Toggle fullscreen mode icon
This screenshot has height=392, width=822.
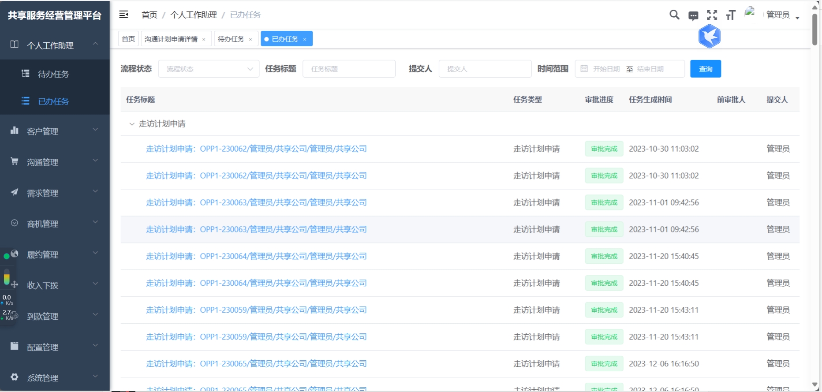[712, 15]
